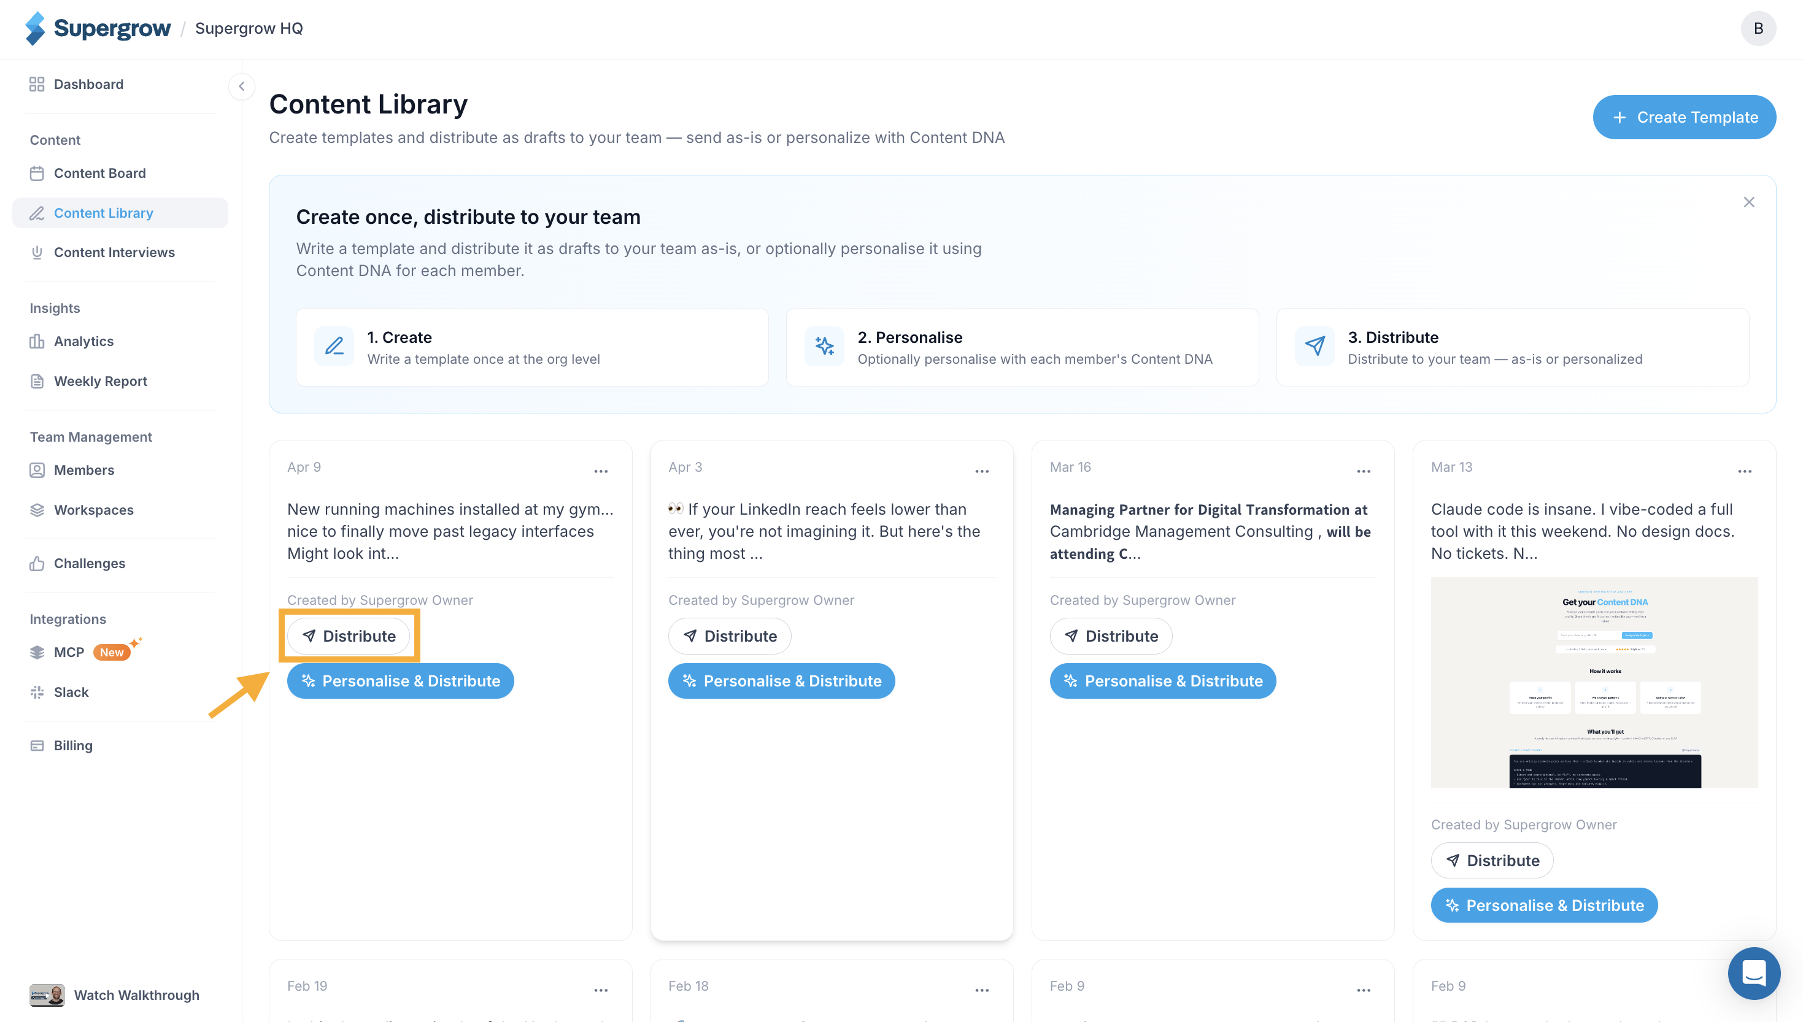The height and width of the screenshot is (1022, 1803).
Task: Personalise & Distribute the Apr 3 template
Action: click(781, 681)
